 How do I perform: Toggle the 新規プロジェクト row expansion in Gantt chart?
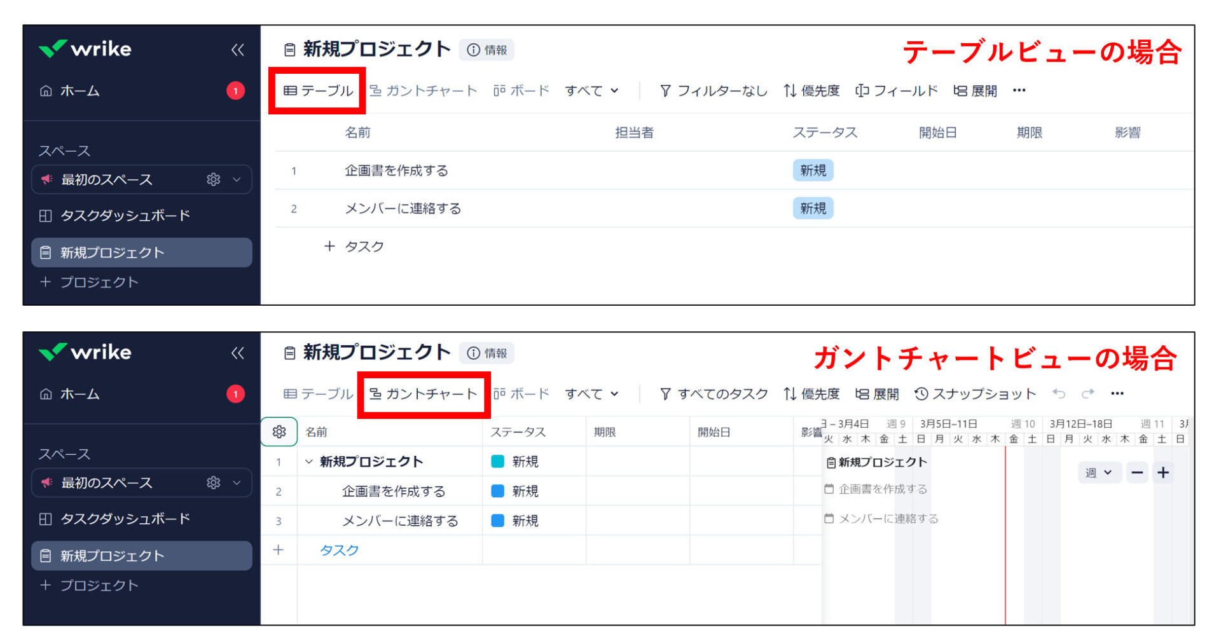coord(308,462)
